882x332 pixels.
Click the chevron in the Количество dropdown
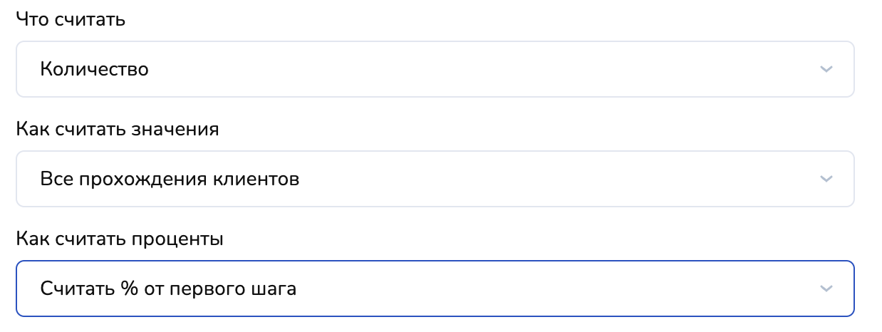click(826, 69)
